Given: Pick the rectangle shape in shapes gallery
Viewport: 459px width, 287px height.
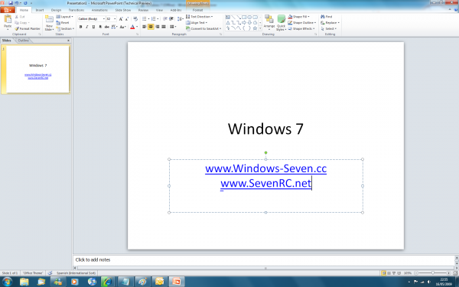Looking at the screenshot, I should [x=244, y=18].
